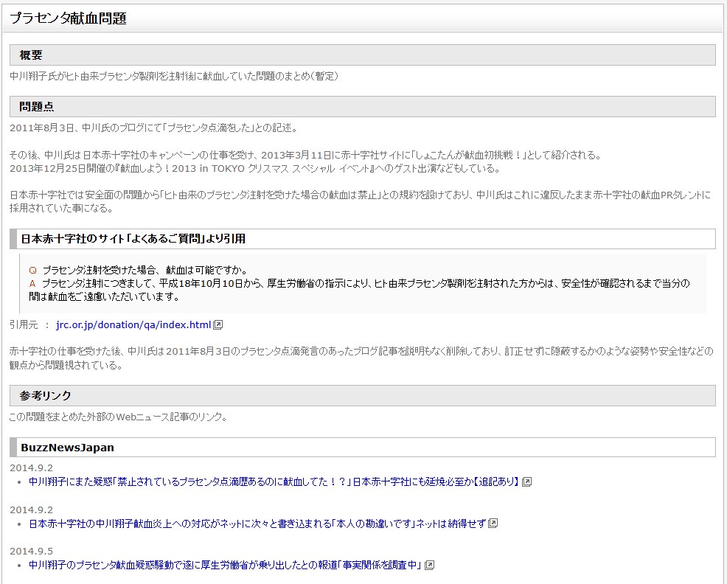This screenshot has width=727, height=584.
Task: Open the article about 「本人の勘違いです」
Action: click(x=257, y=524)
